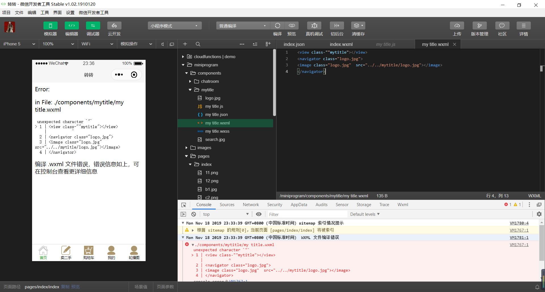
Task: Click the console Filter input field
Action: coord(307,214)
